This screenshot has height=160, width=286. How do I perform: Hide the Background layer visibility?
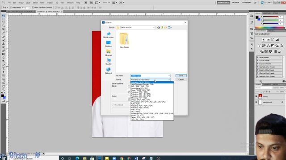tap(256, 102)
